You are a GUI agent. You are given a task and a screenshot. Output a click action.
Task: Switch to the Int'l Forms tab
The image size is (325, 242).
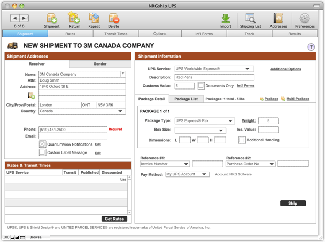click(x=204, y=34)
